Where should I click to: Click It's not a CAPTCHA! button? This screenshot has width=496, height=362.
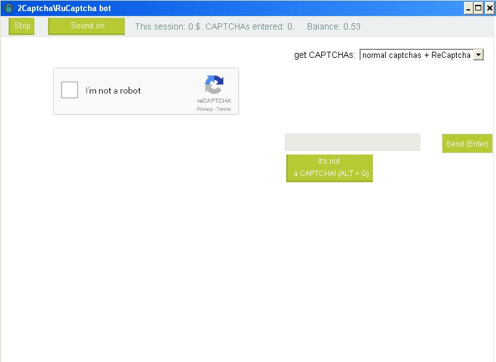click(329, 168)
